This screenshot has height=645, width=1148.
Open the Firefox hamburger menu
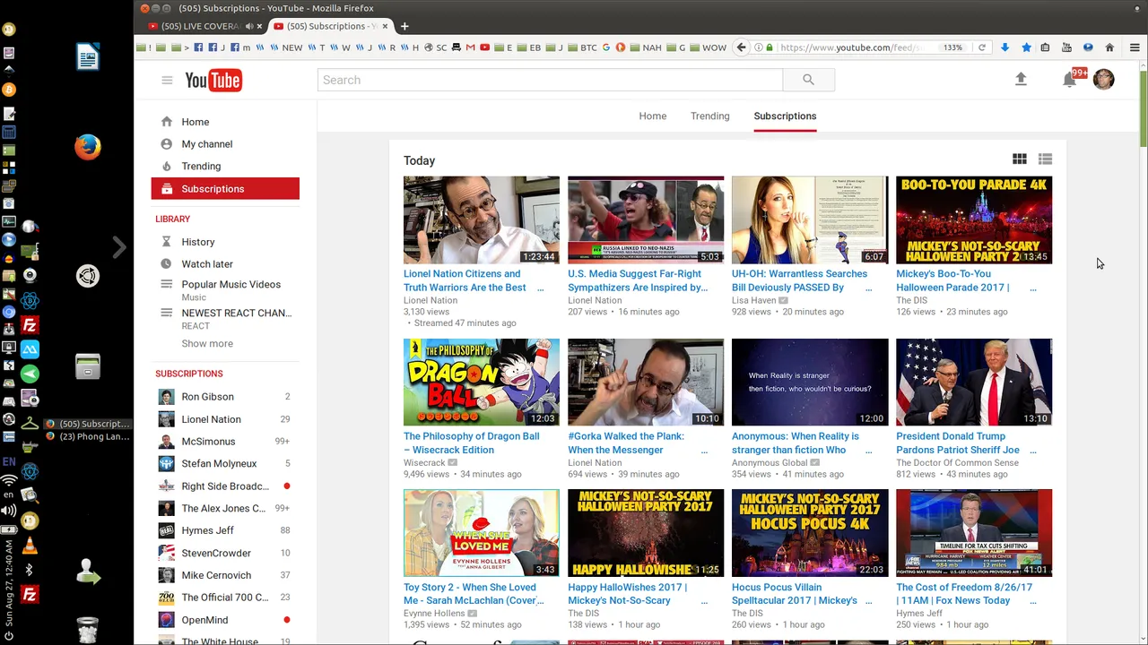point(1135,47)
